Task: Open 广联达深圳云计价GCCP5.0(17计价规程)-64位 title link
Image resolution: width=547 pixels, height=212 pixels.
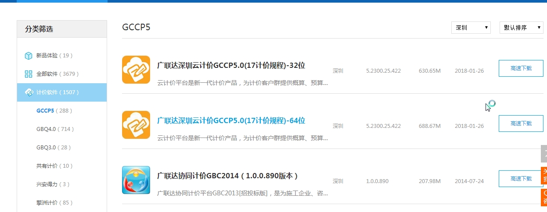Action: tap(231, 120)
